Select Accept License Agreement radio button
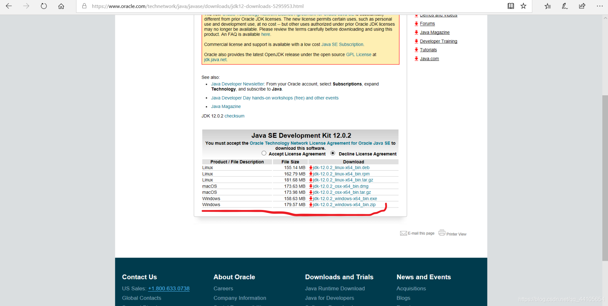The image size is (608, 306). pos(264,153)
